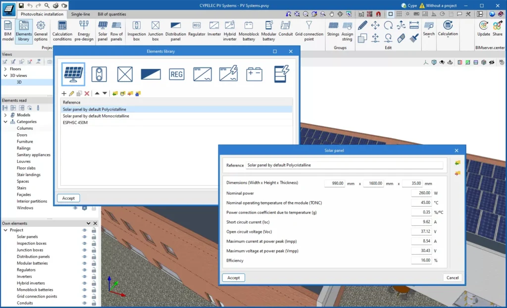Toggle visibility of Junction boxes

pyautogui.click(x=84, y=250)
